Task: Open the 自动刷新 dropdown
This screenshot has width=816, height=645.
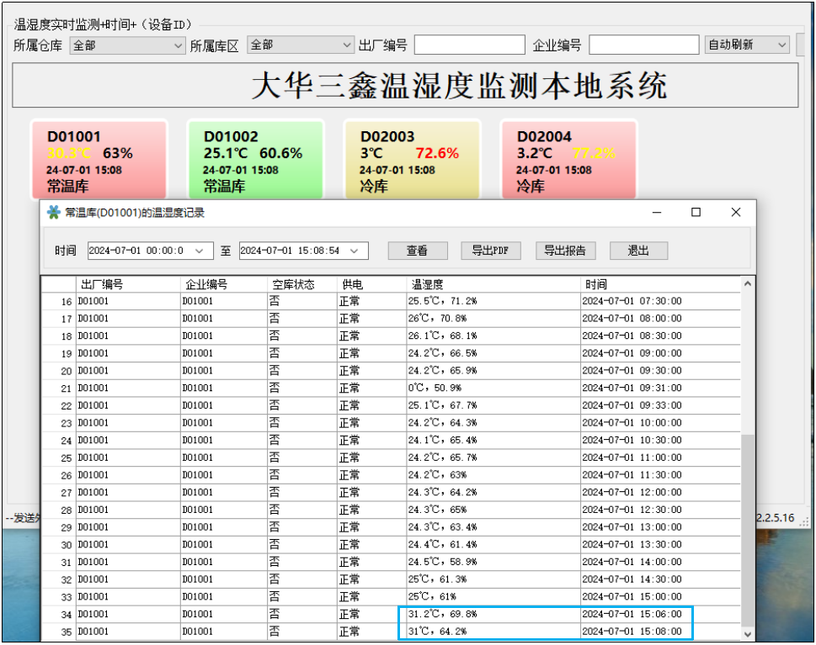Action: (781, 45)
